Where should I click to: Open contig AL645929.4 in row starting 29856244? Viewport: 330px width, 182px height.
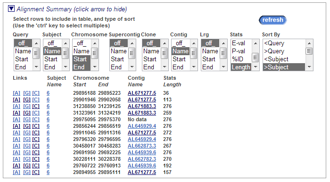[142, 126]
